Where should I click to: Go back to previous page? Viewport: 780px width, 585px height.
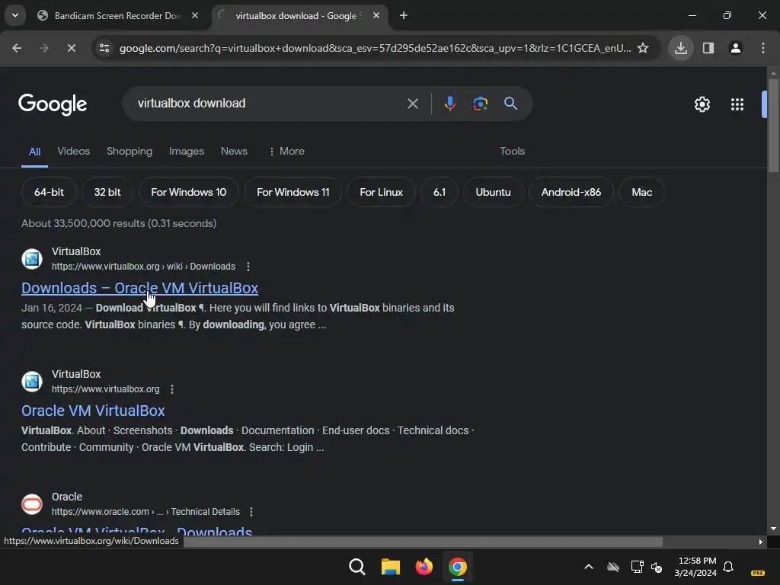click(x=17, y=48)
